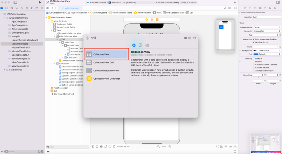The width and height of the screenshot is (282, 154).
Task: Collapse the outline Constraints group under View
Action: click(54, 64)
